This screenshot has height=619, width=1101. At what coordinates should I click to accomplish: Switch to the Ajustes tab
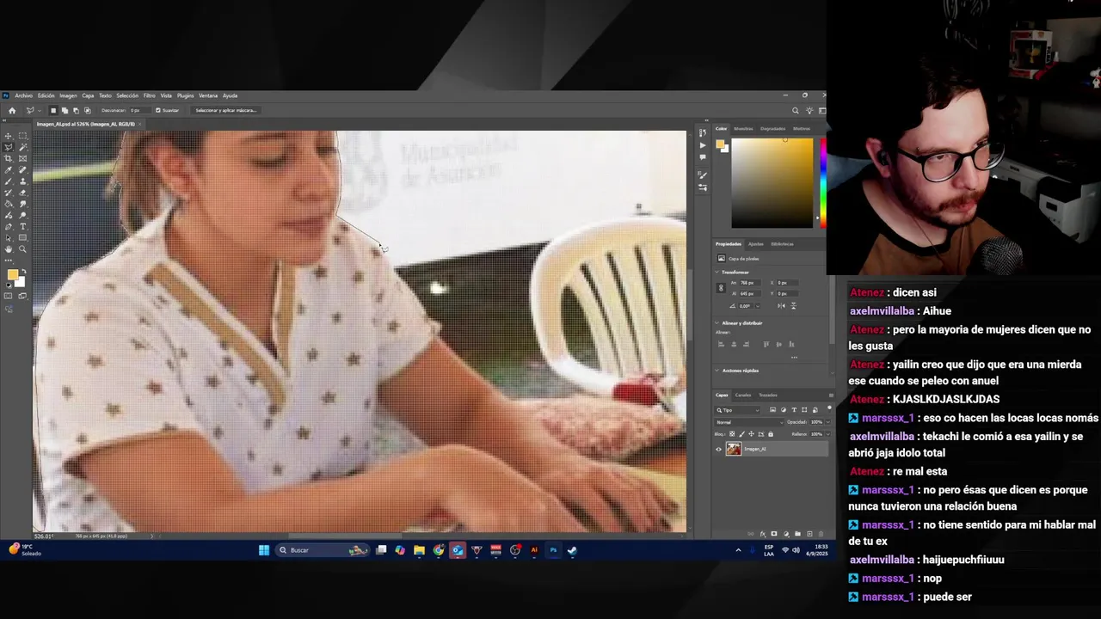coord(755,243)
